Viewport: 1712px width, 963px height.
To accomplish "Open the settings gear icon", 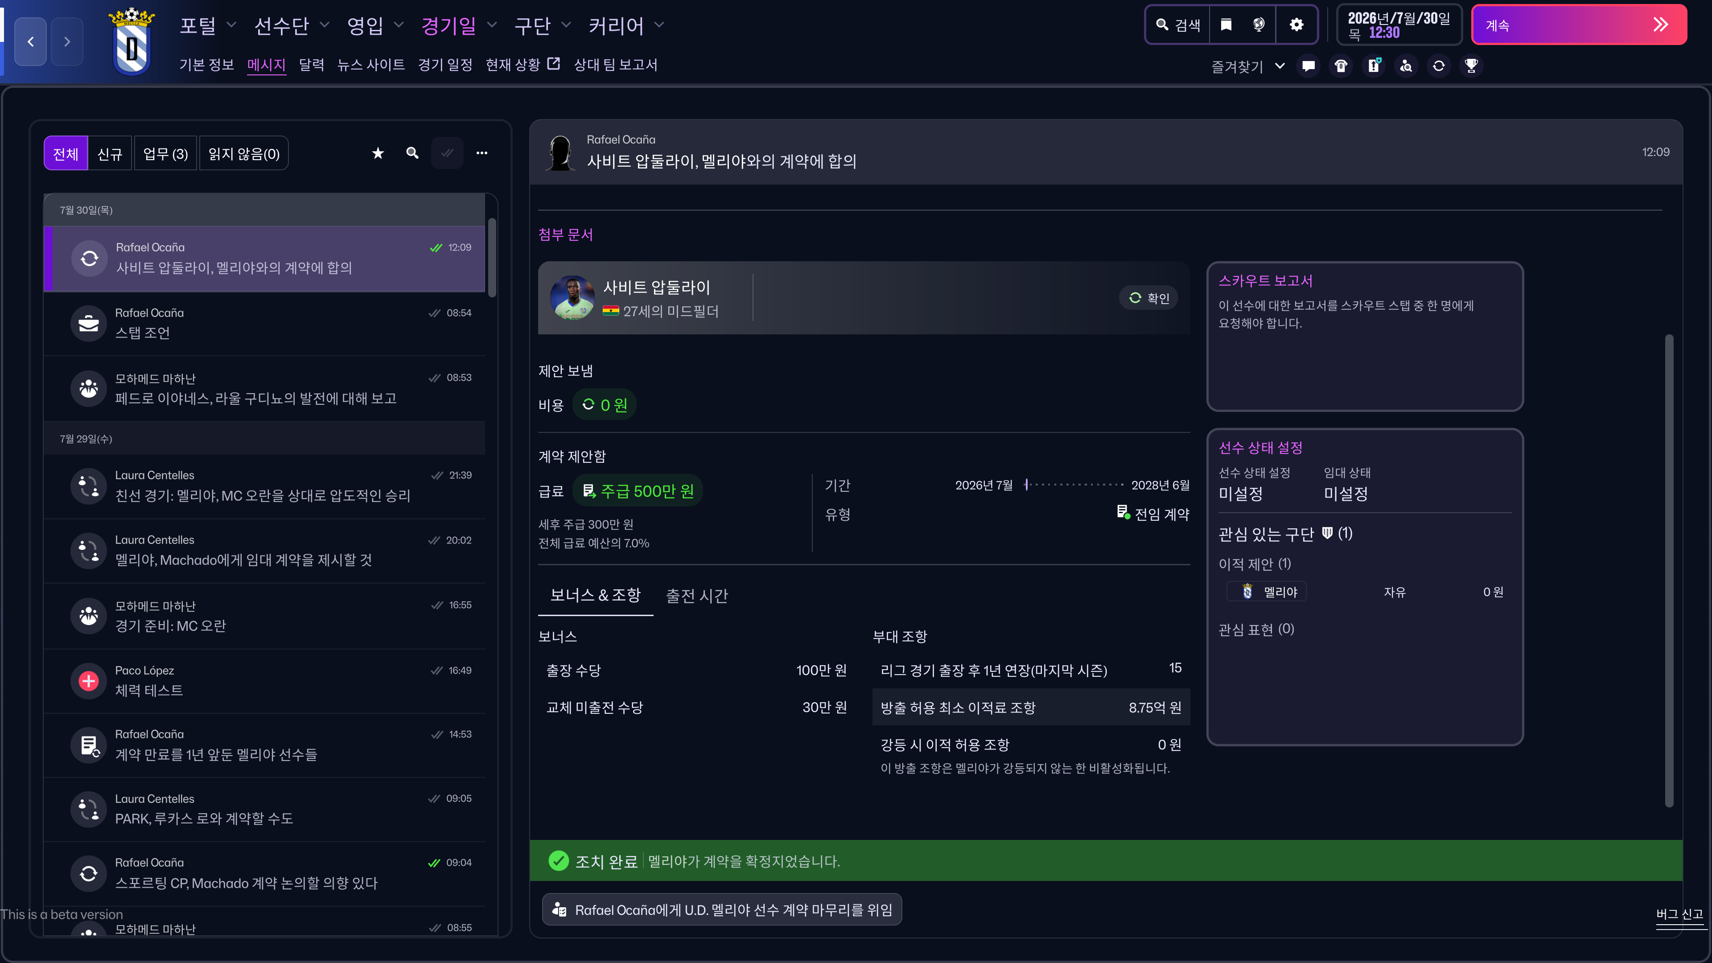I will coord(1296,25).
